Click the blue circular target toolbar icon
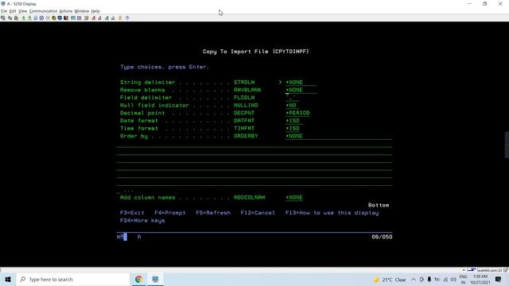This screenshot has width=509, height=286. (x=41, y=18)
